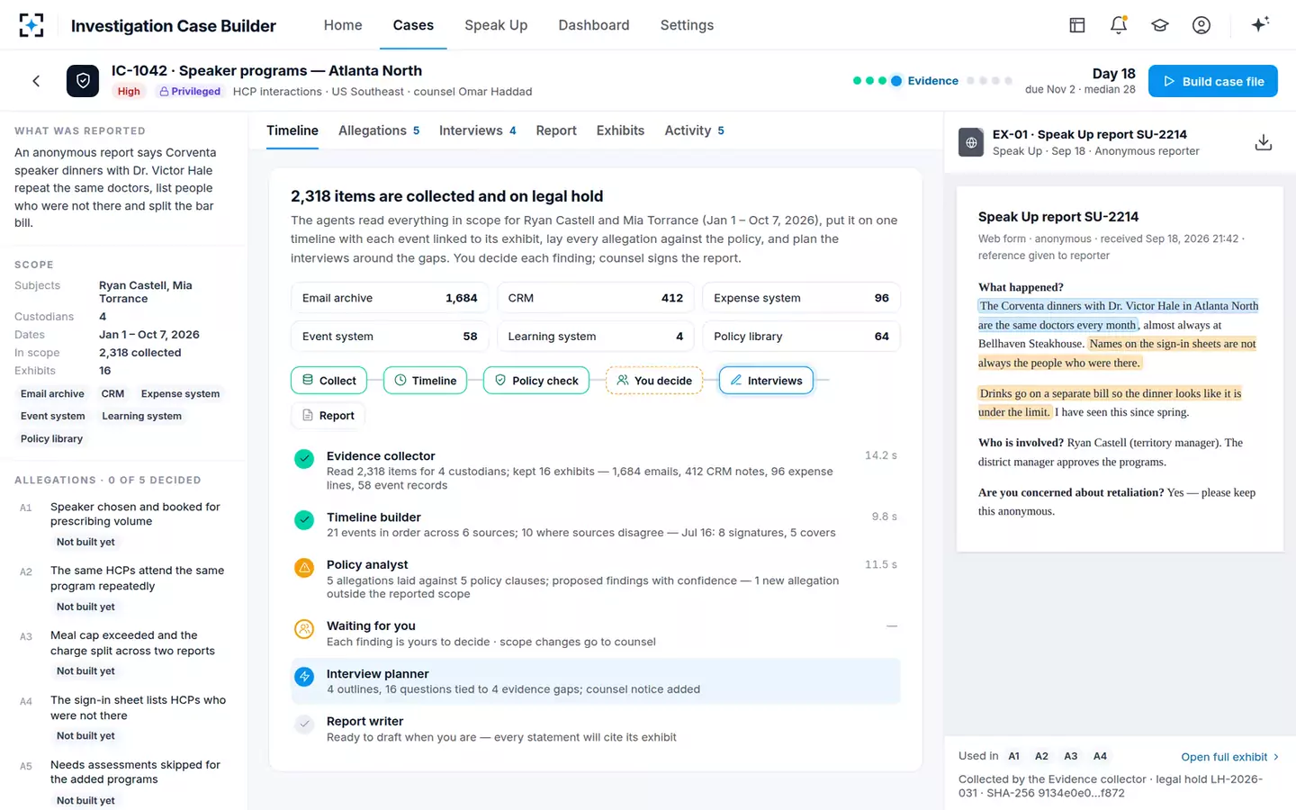Open the Activity tab
Screen dimensions: 1296x810
click(x=694, y=130)
